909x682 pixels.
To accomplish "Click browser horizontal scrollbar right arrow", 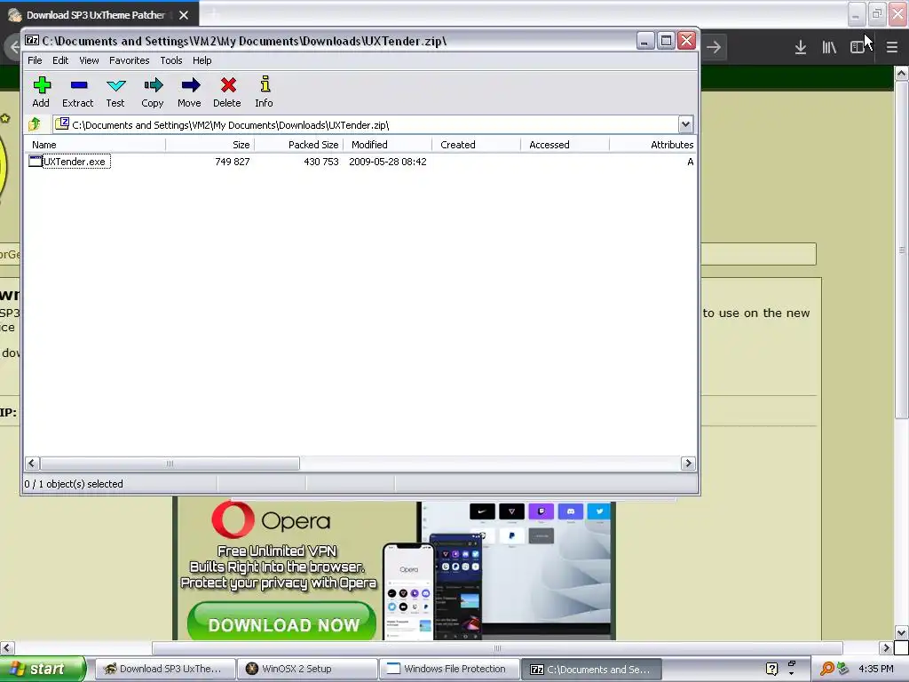I will [x=885, y=647].
